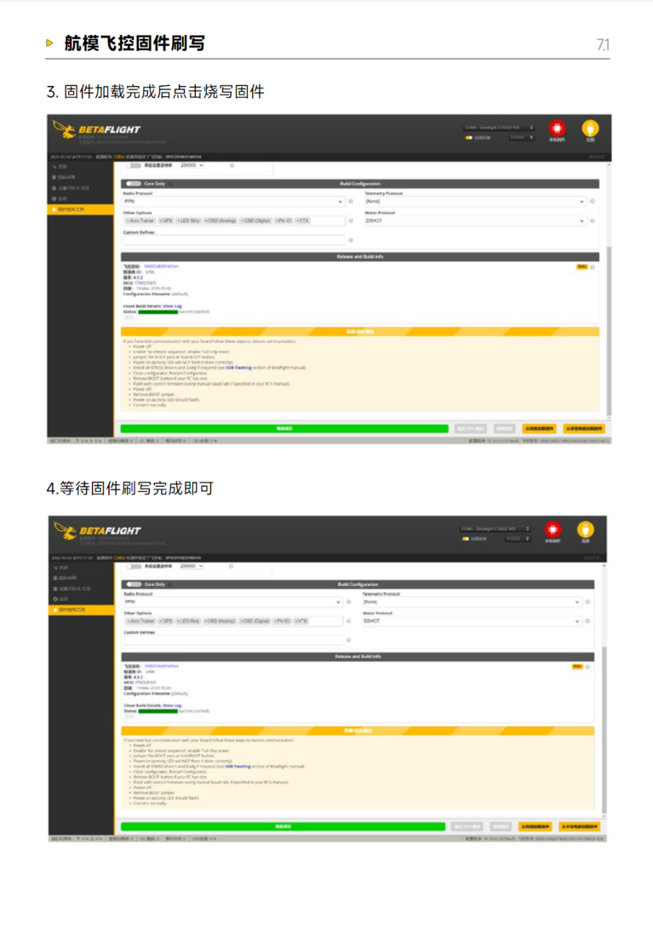The image size is (653, 932).
Task: Click the SPEEDYBEEF405V4 target link in step 3 screenshot
Action: [161, 267]
